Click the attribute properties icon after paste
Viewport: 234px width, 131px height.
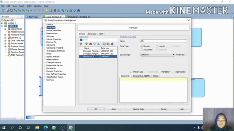point(112,44)
